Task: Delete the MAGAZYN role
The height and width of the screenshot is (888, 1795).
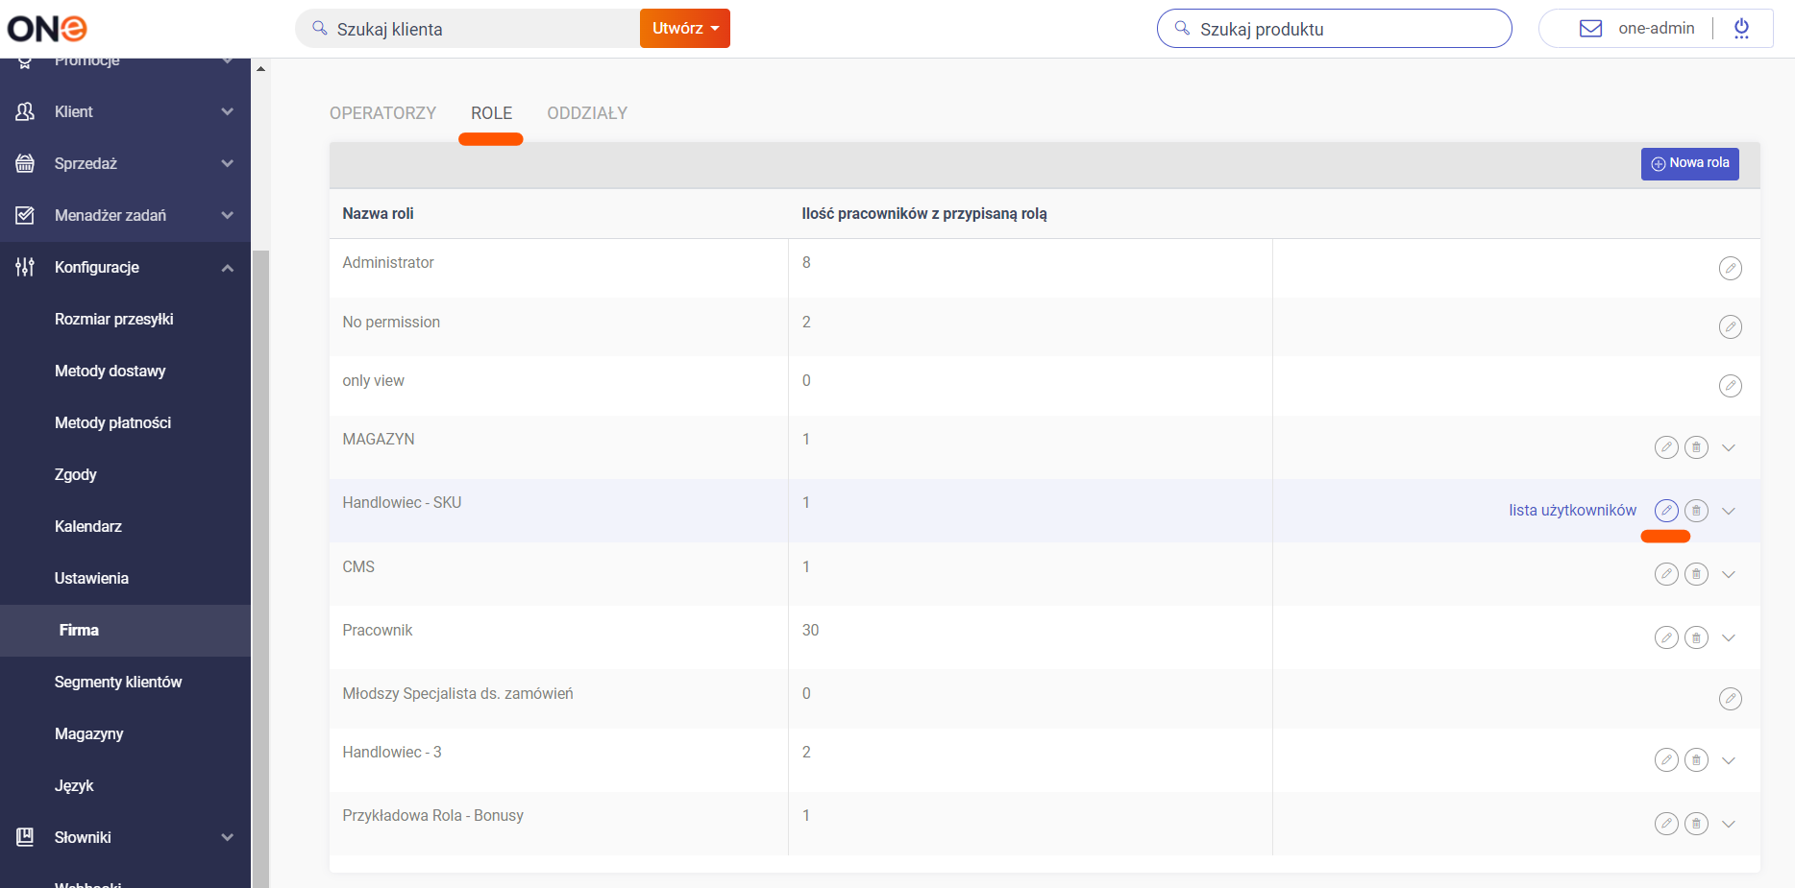Action: tap(1697, 447)
